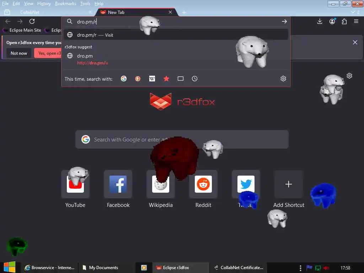Image resolution: width=364 pixels, height=273 pixels.
Task: Open the Help menu
Action: coord(99,4)
